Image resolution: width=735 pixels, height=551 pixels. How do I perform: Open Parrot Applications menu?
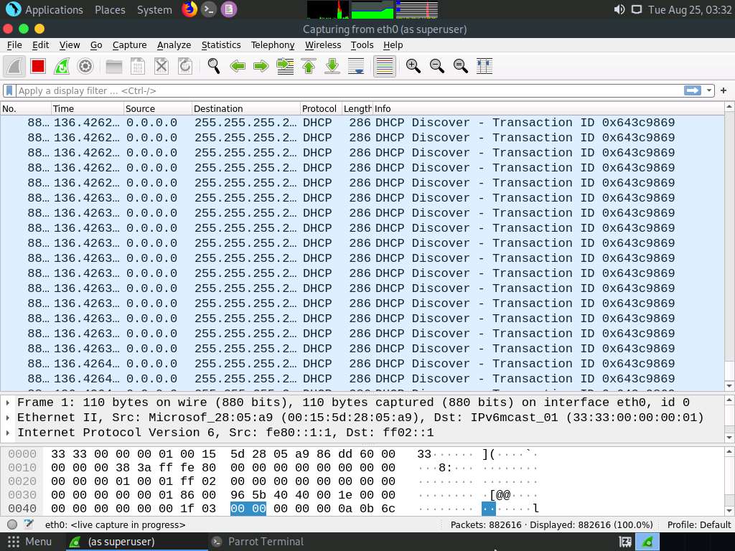[45, 10]
